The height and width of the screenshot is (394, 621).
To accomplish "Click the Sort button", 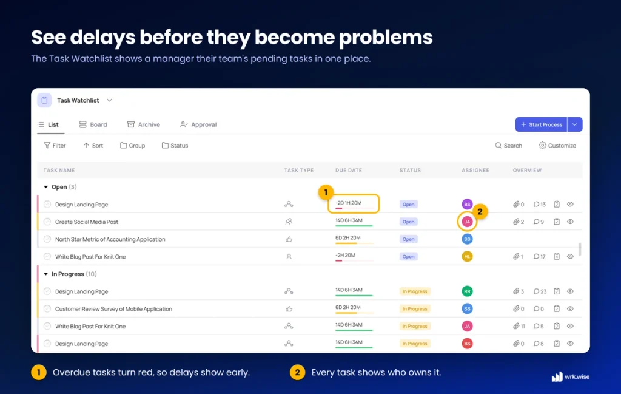I will [x=93, y=146].
